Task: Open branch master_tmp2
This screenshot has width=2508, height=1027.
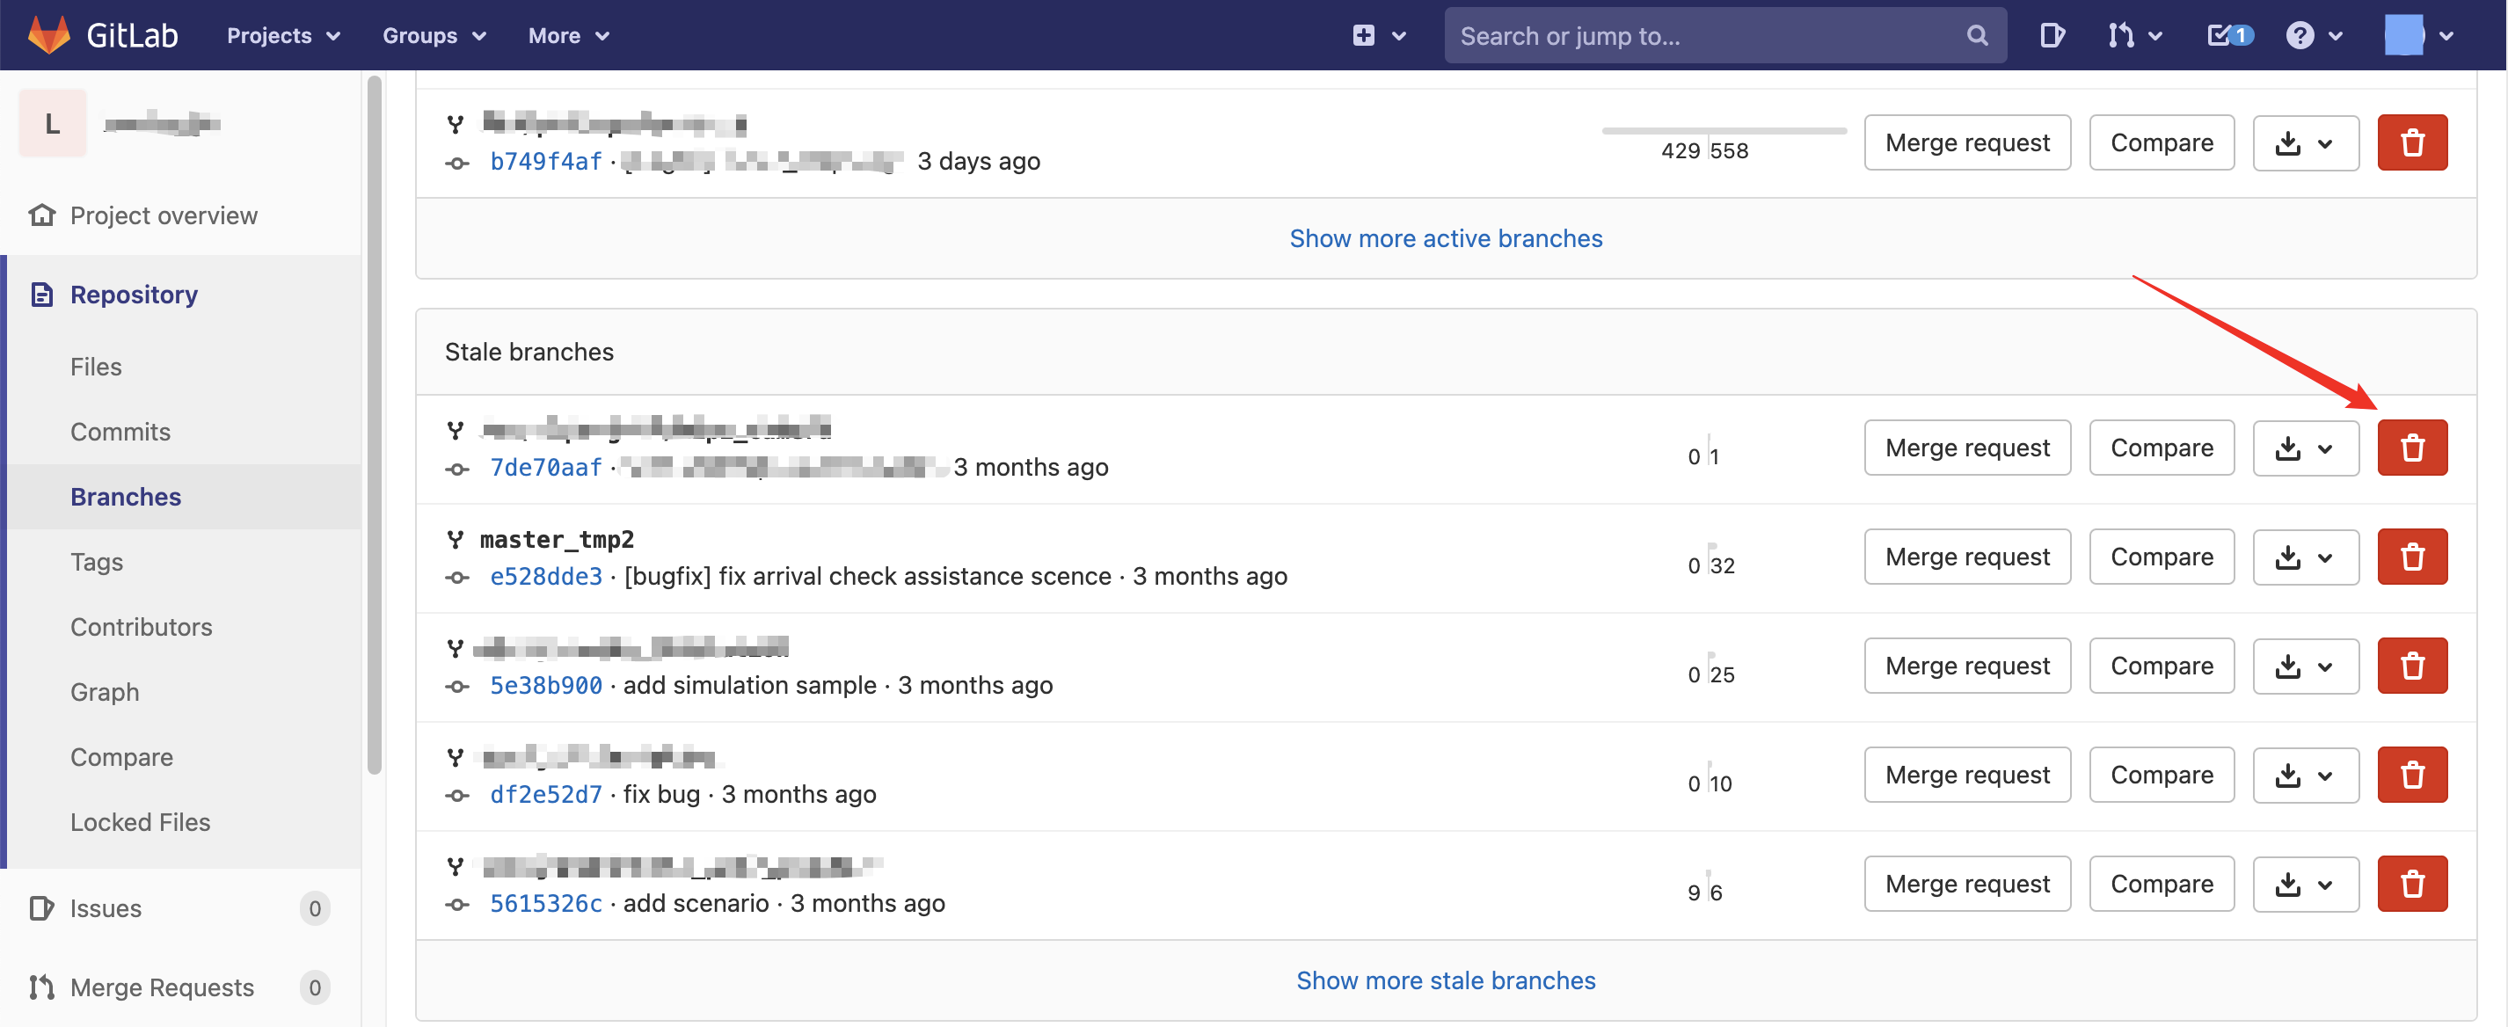Action: tap(557, 539)
